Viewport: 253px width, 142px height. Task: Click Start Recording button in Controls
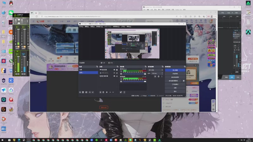(175, 74)
